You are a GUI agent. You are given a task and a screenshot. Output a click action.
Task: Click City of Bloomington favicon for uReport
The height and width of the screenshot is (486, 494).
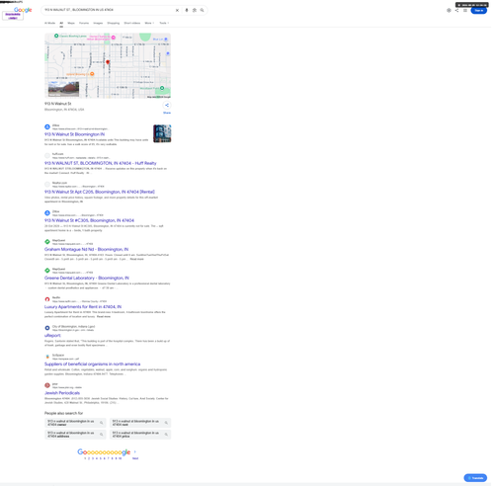47,328
